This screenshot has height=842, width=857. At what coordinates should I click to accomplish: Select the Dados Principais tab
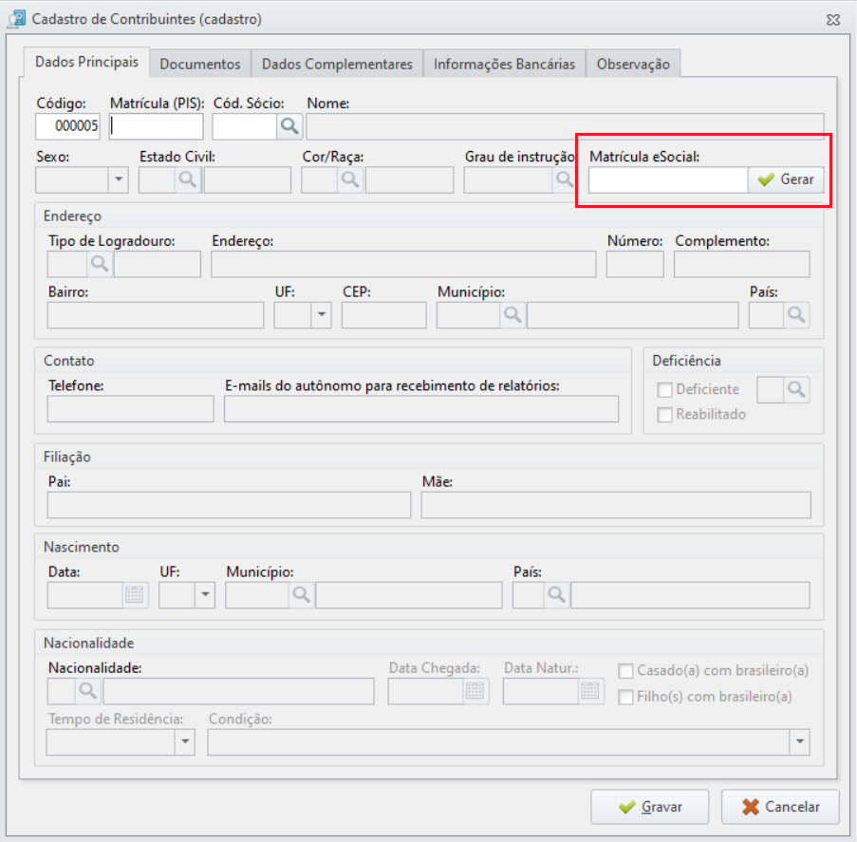pos(86,62)
